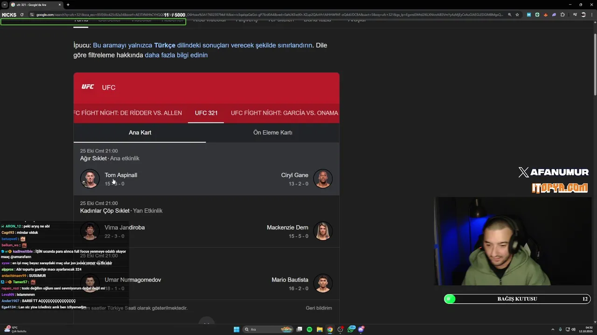
Task: Open Discord from the taskbar
Action: (x=361, y=329)
